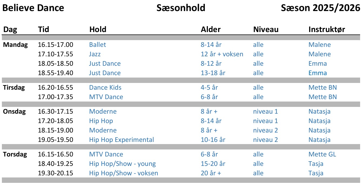This screenshot has width=362, height=185.
Task: Click the Sæsonhold heading
Action: click(x=181, y=8)
